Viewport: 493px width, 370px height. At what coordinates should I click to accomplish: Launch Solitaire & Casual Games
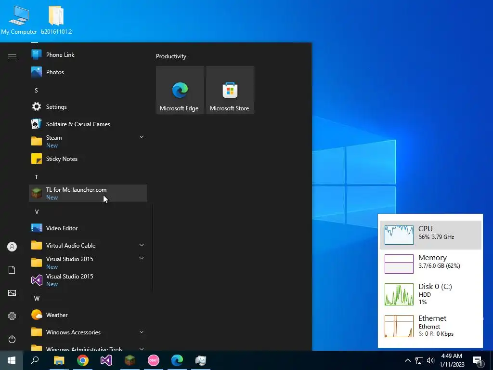[x=88, y=124]
